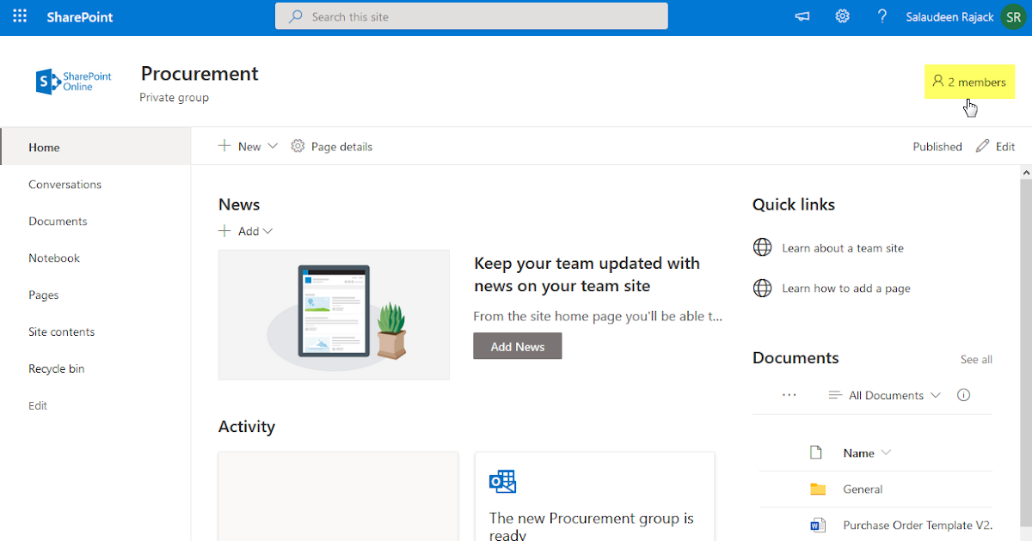Switch to the Conversations section
The image size is (1032, 541).
pos(64,184)
